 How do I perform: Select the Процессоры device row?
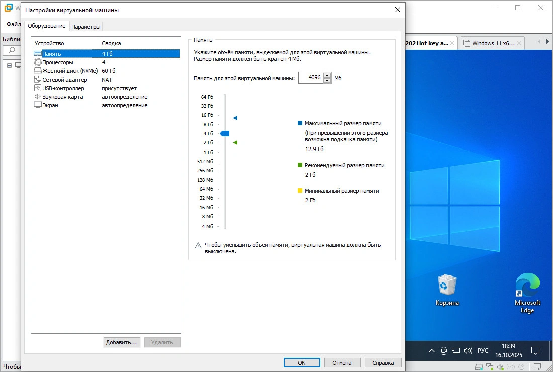coord(58,62)
